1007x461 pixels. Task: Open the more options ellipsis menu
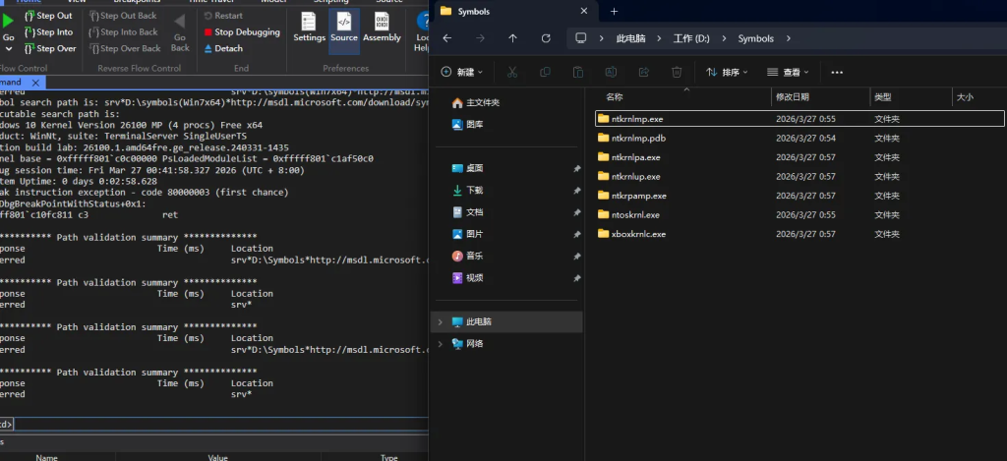(837, 72)
